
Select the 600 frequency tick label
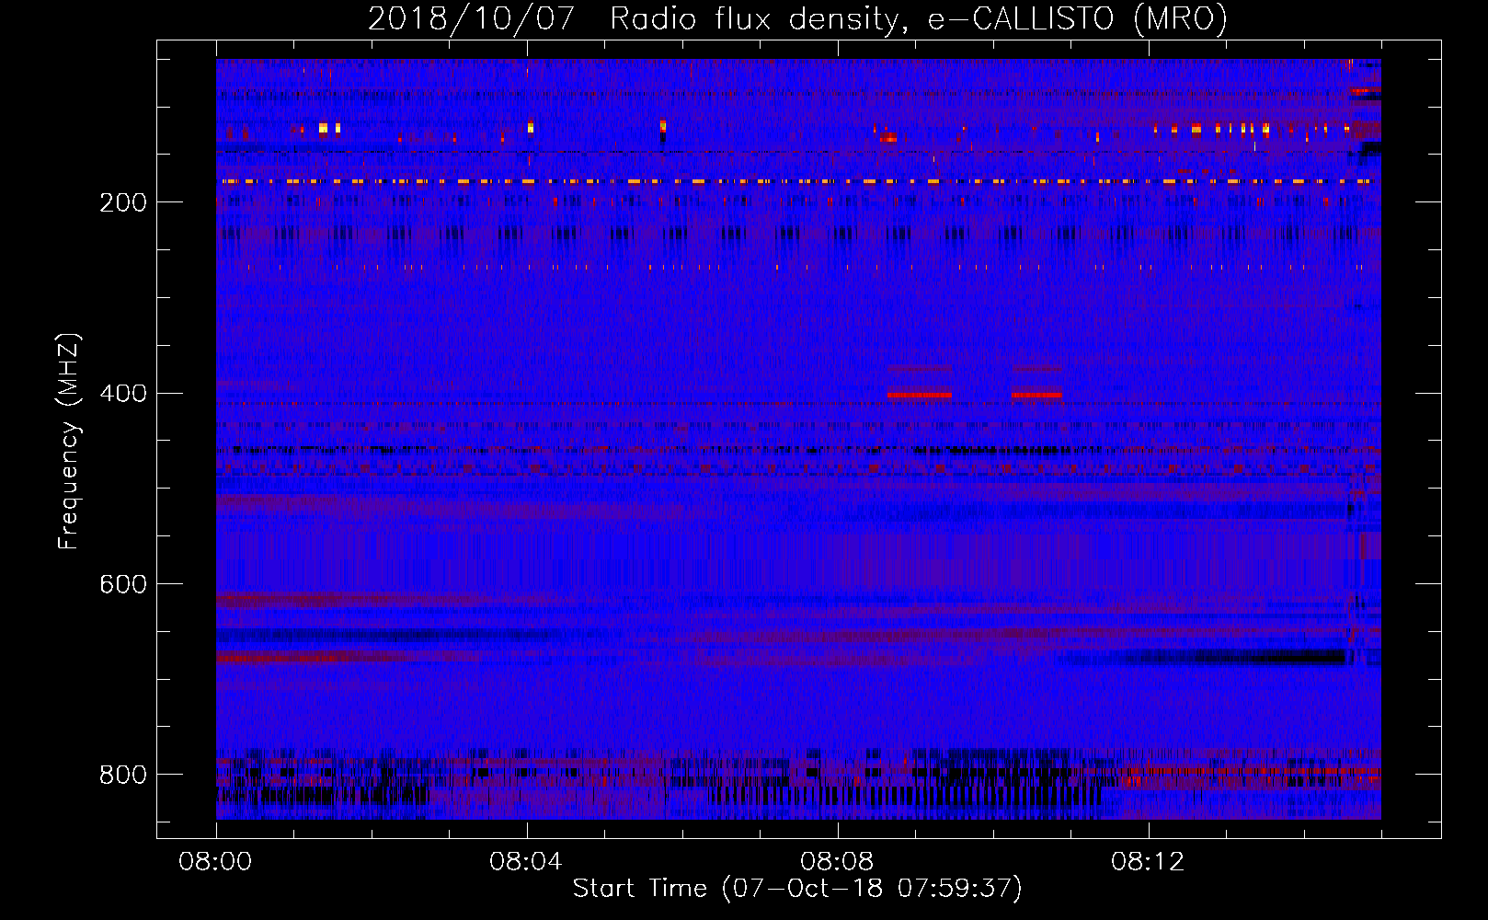point(123,585)
